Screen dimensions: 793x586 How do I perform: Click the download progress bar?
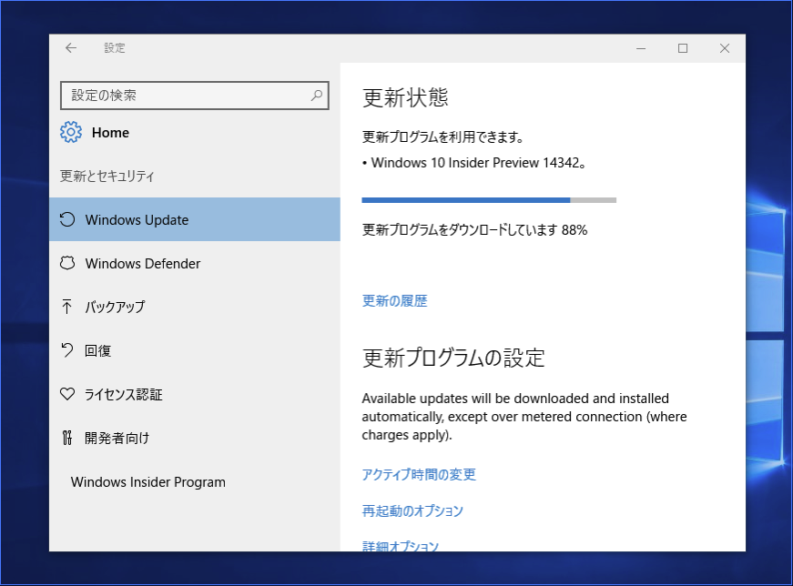[489, 200]
